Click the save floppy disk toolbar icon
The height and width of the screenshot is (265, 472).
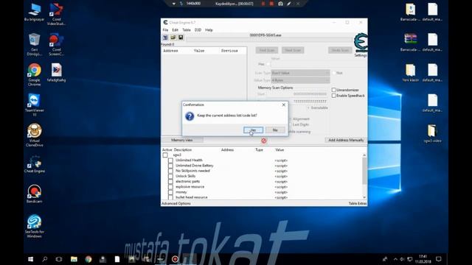(x=181, y=38)
